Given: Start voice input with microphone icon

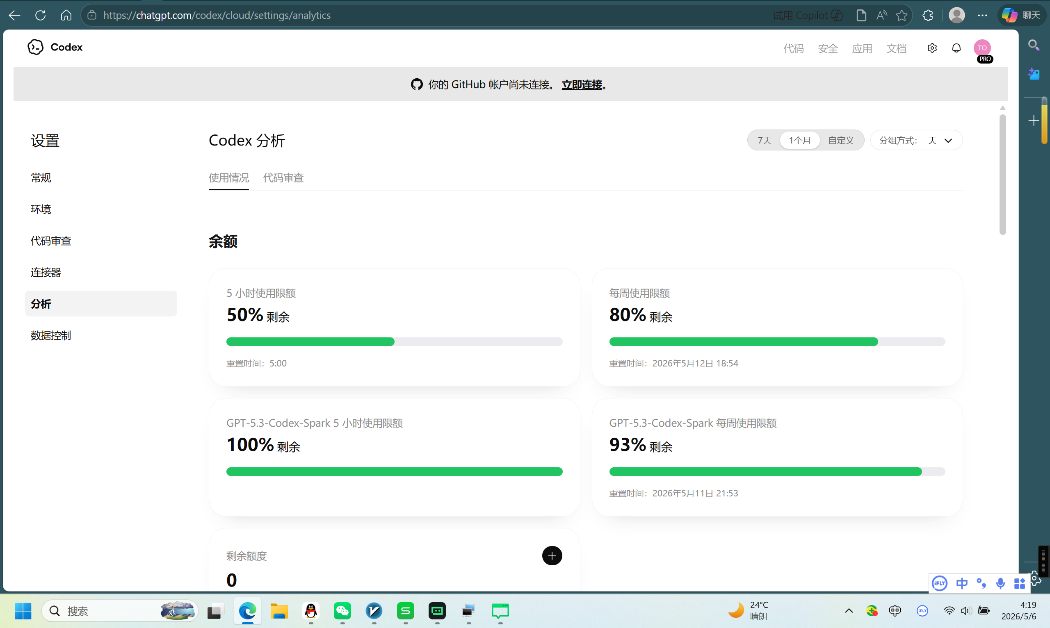Looking at the screenshot, I should [x=1000, y=583].
